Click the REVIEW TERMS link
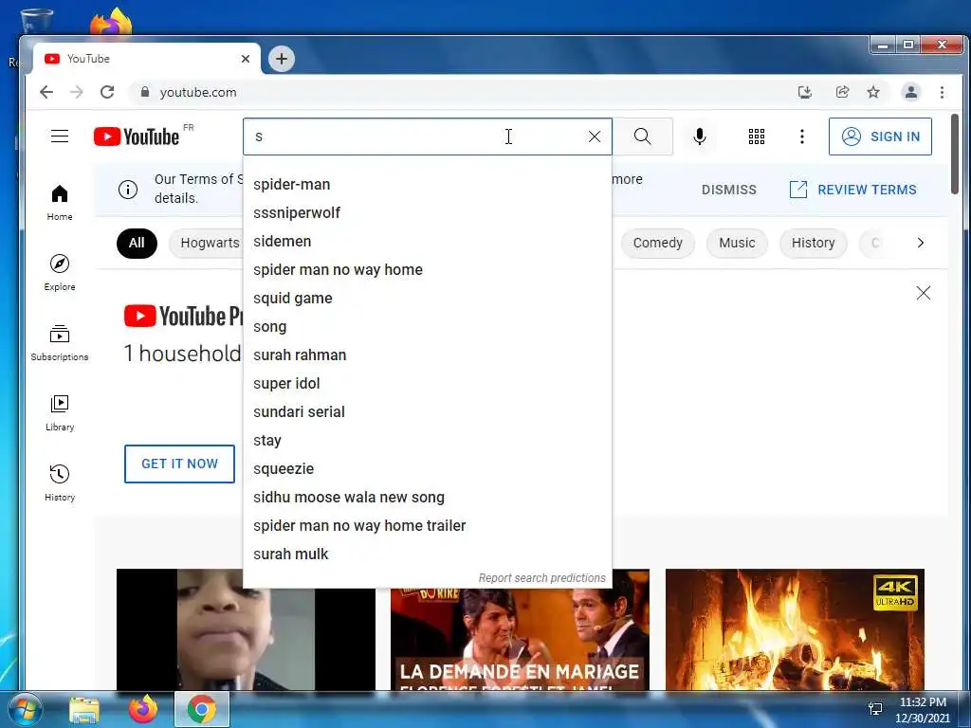The image size is (971, 728). pyautogui.click(x=852, y=190)
